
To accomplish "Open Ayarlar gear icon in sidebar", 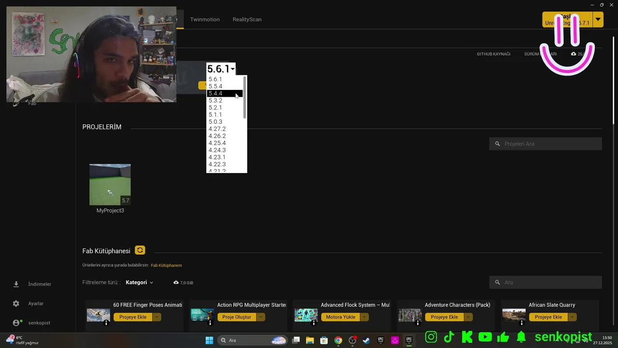I will (x=16, y=304).
